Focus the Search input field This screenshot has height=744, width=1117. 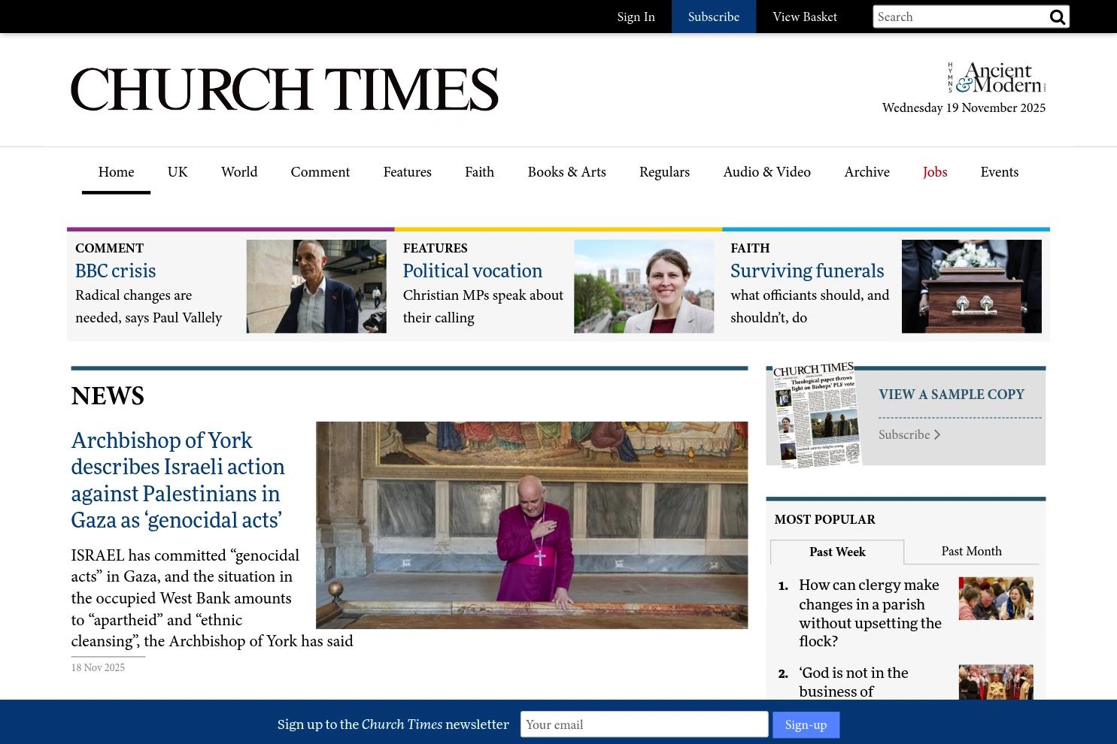(x=961, y=17)
